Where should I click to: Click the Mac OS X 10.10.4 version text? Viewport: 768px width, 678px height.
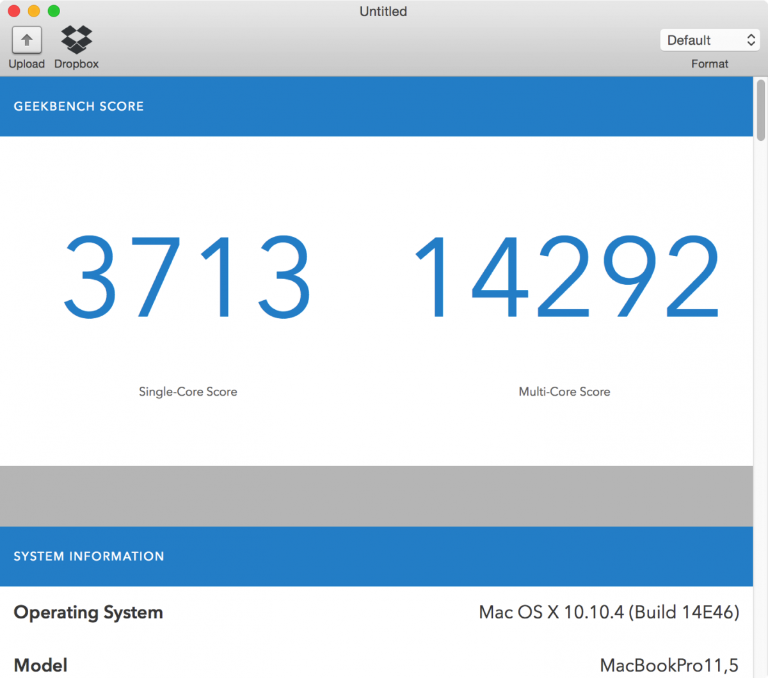607,612
